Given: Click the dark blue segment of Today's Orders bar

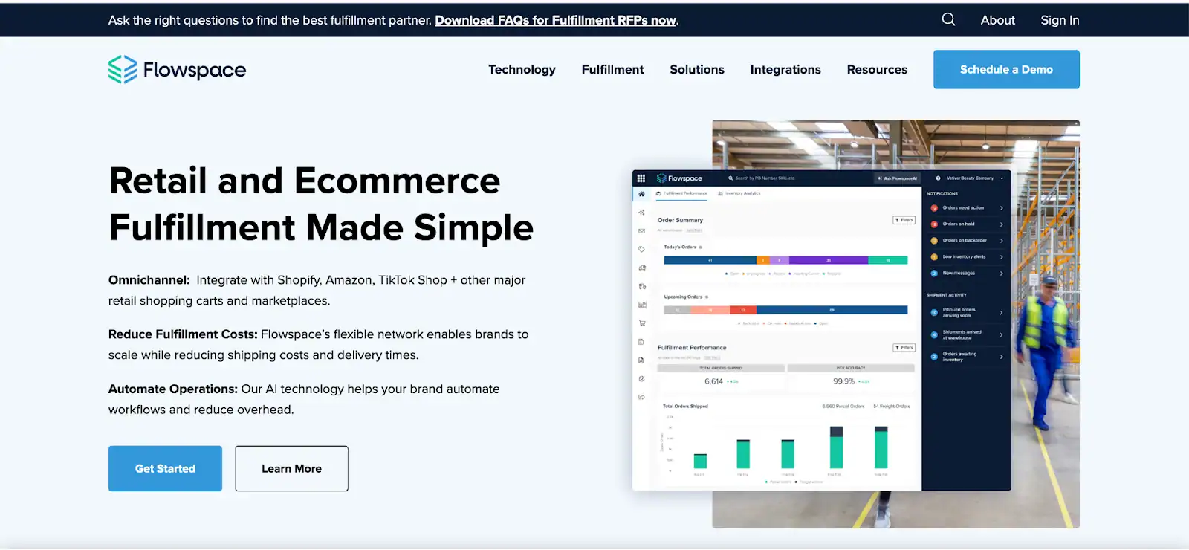Looking at the screenshot, I should tap(710, 260).
